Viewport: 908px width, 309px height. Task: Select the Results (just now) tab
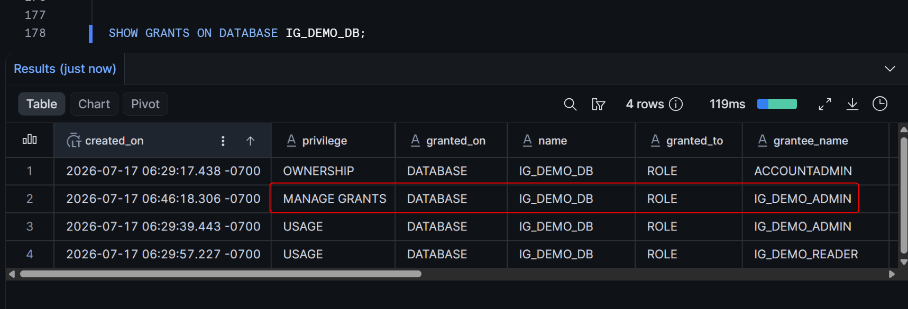(65, 69)
